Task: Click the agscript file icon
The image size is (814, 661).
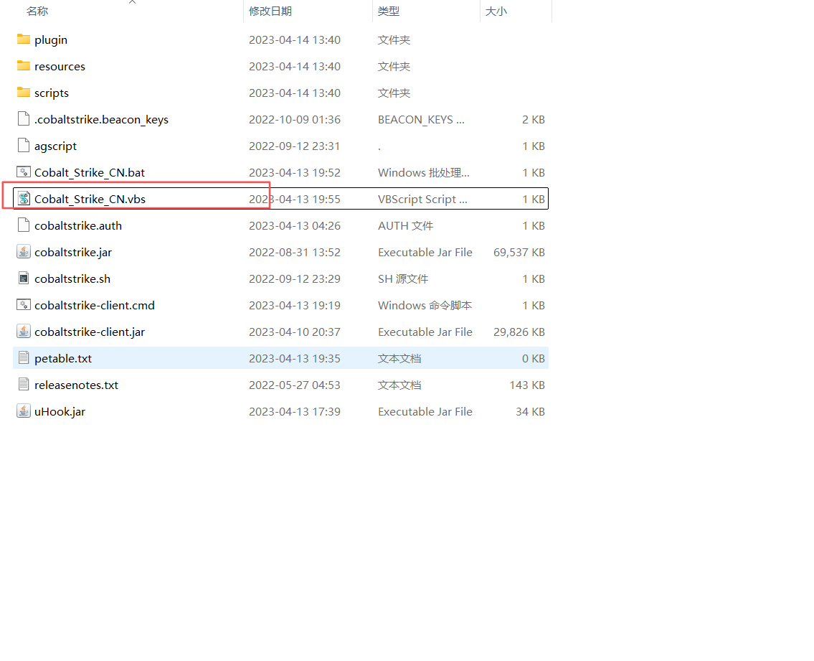Action: tap(24, 146)
